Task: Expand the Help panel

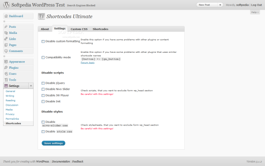Action: (255, 12)
